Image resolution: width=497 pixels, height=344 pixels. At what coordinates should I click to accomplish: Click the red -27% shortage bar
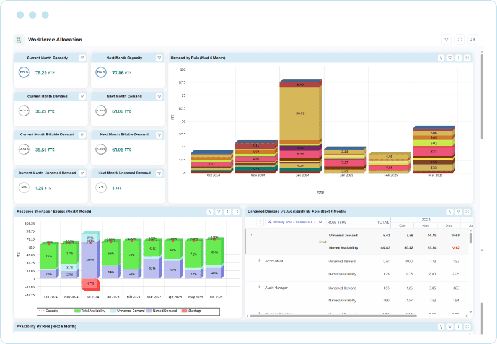point(90,284)
